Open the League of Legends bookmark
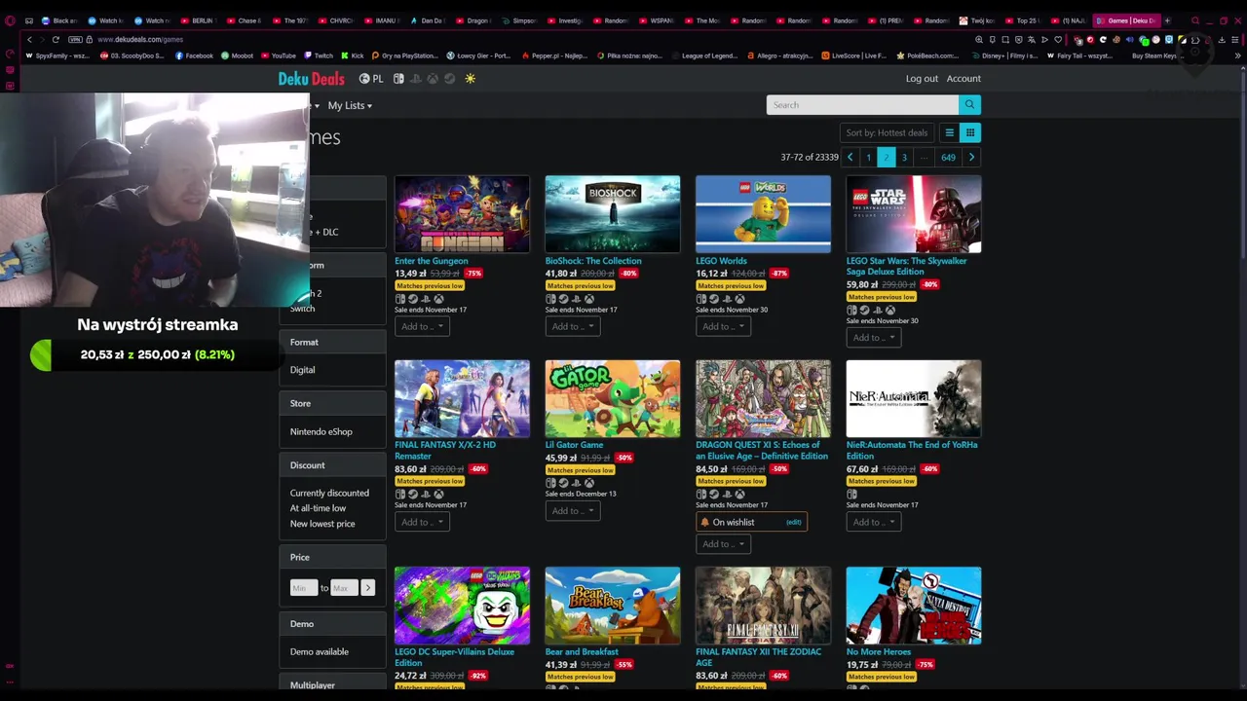Screen dimensions: 1247x701 click(x=705, y=55)
